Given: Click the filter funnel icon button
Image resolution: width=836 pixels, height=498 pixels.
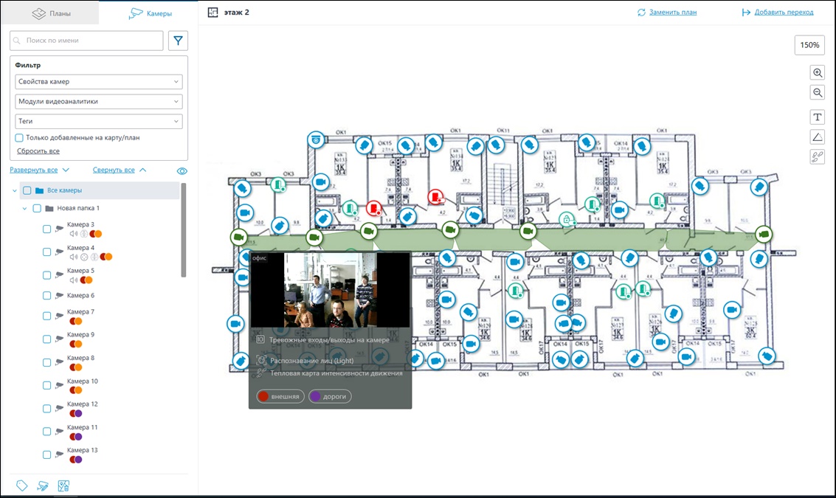Looking at the screenshot, I should (178, 41).
